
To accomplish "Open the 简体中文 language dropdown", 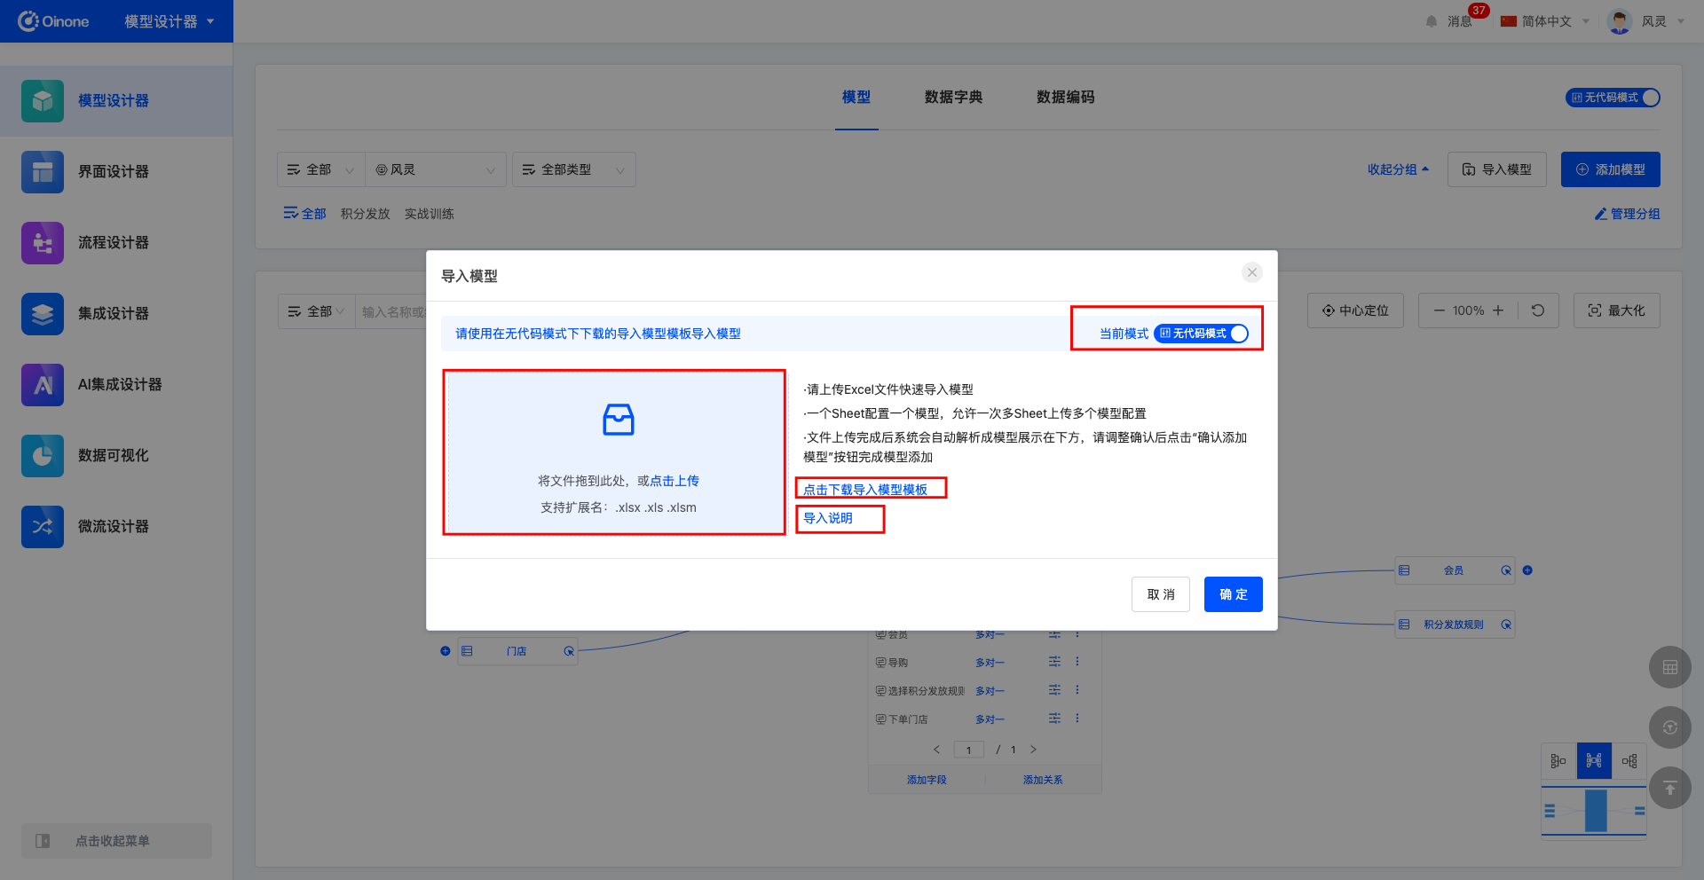I will (x=1545, y=21).
